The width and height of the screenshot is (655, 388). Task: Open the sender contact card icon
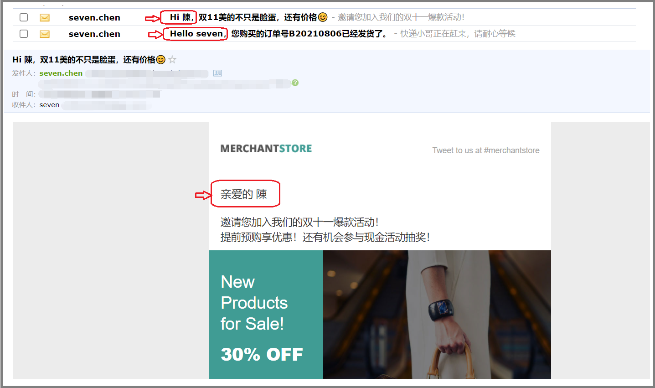218,73
